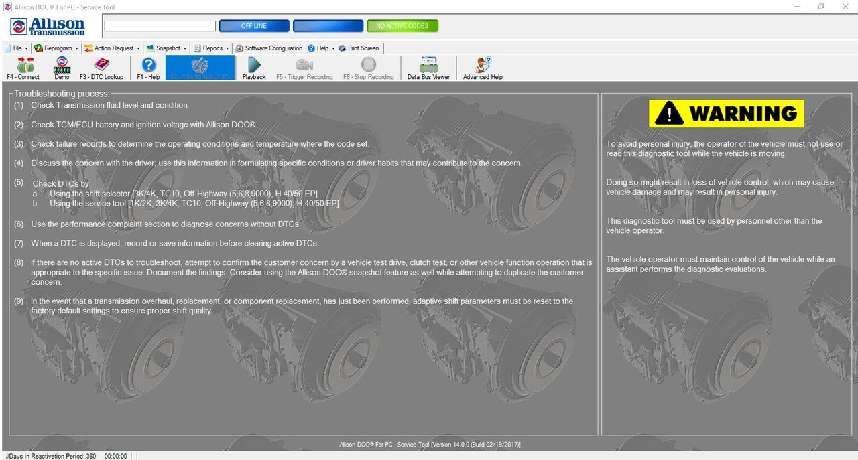Click step 'Check Transmission fluid level and condition'
858x460 pixels.
tap(110, 105)
